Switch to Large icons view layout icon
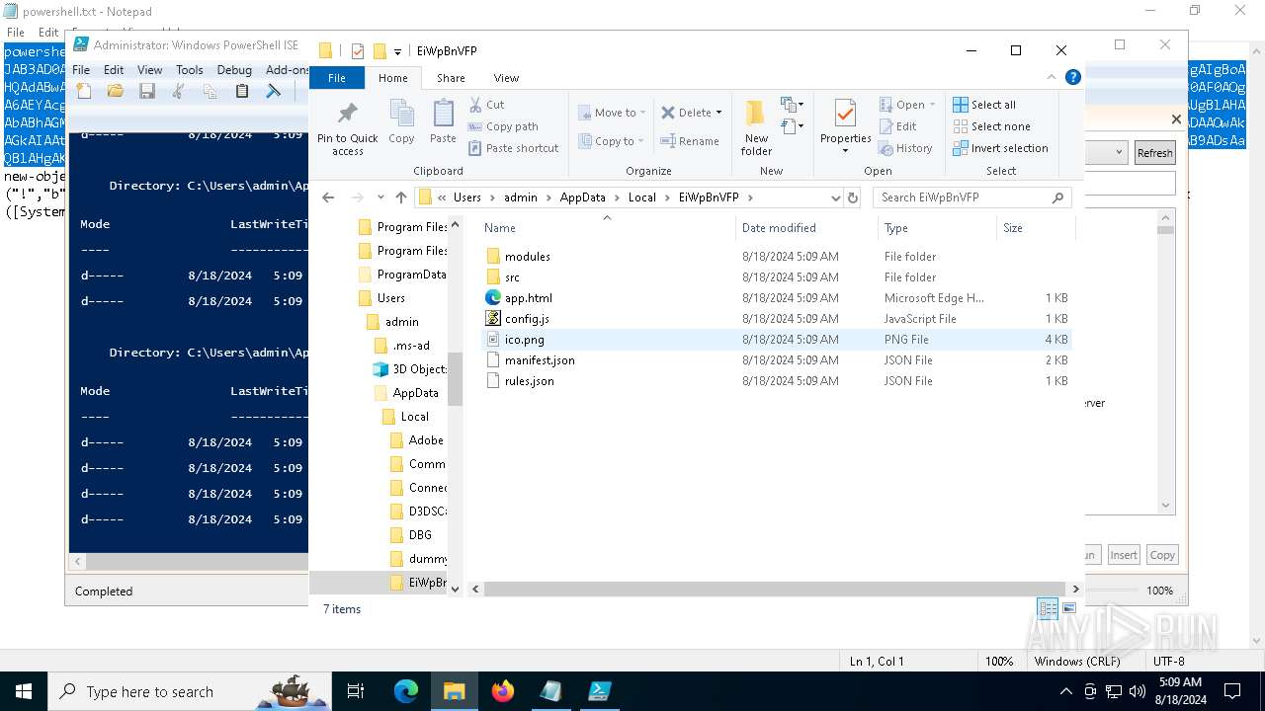This screenshot has width=1265, height=711. pyautogui.click(x=1068, y=609)
